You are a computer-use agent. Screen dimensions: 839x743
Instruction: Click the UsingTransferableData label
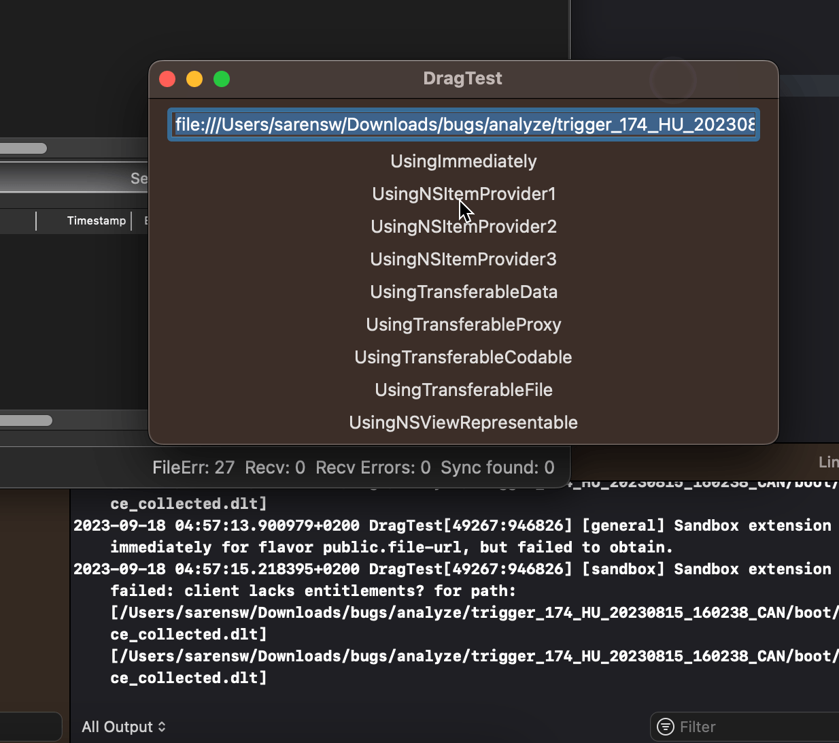click(x=463, y=292)
